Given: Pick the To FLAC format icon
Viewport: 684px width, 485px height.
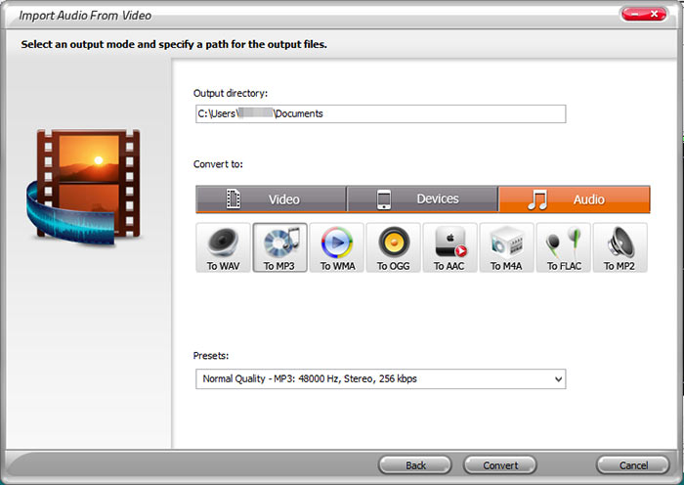Looking at the screenshot, I should [x=564, y=247].
